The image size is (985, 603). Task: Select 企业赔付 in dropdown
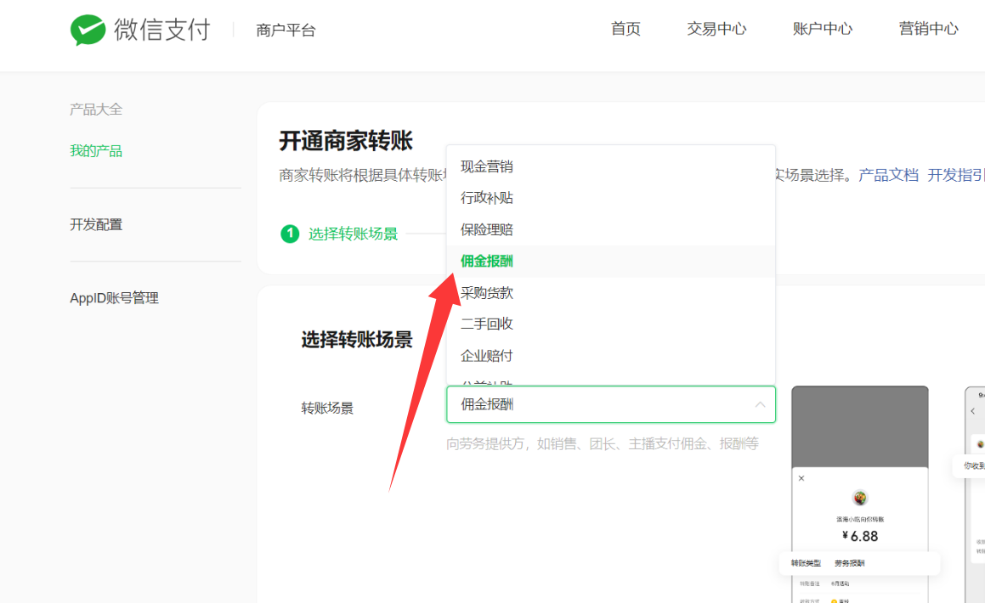tap(487, 355)
